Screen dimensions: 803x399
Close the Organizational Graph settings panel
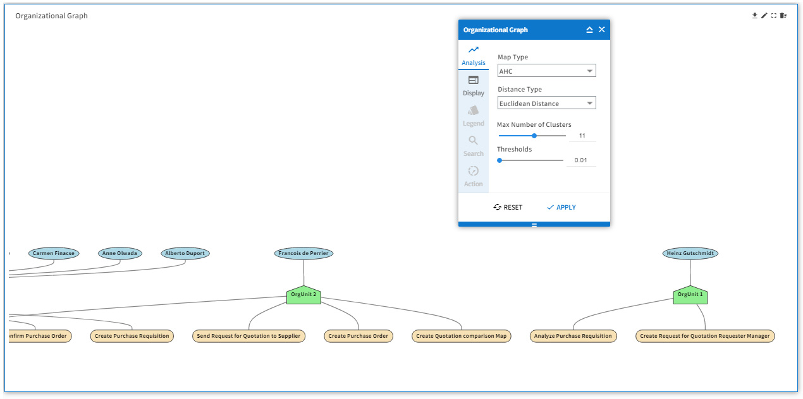coord(602,30)
